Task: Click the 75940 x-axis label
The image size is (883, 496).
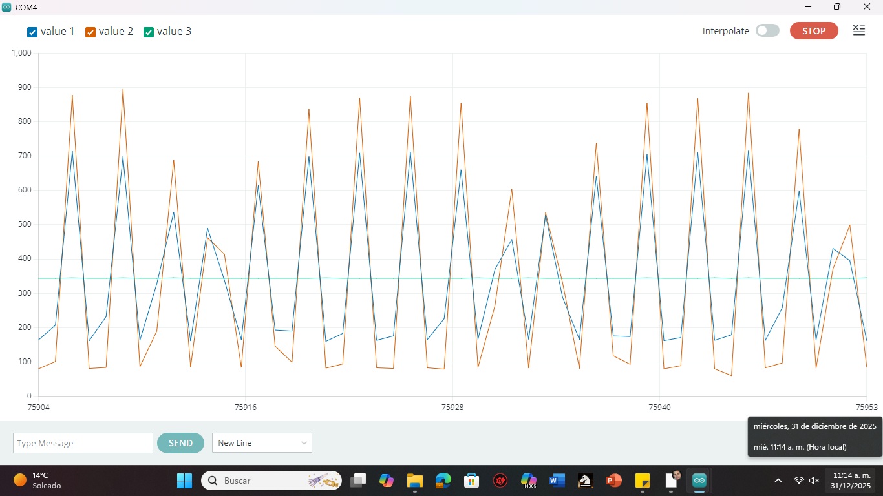Action: coord(659,408)
